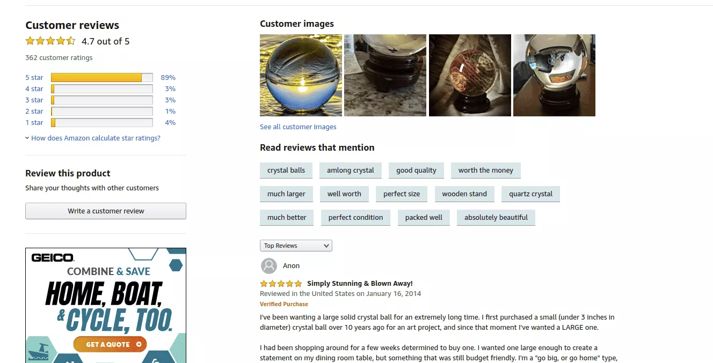Click the 89% five star percentage link
This screenshot has height=363, width=713.
coord(168,78)
